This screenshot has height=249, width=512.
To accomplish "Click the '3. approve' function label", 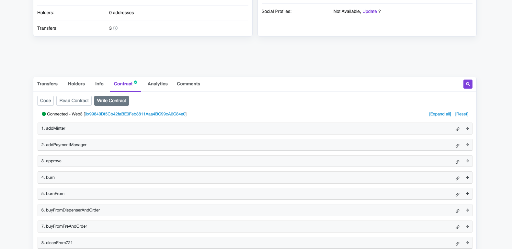I will pos(51,161).
